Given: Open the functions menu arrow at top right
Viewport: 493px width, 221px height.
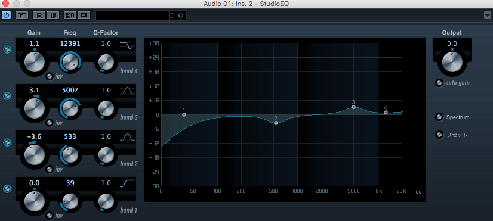Looking at the screenshot, I should click(x=488, y=15).
